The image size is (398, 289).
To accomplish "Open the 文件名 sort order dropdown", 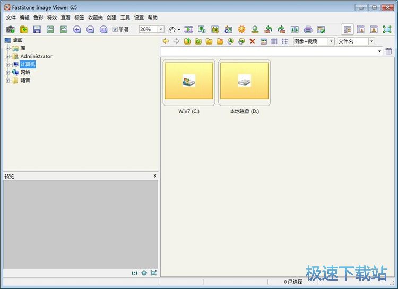I will coord(371,41).
